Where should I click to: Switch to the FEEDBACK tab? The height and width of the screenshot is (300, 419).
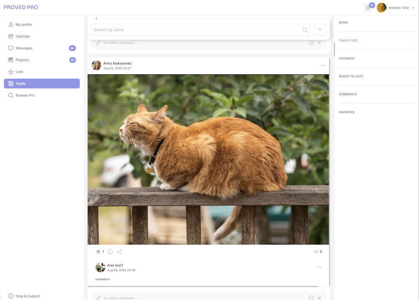(x=347, y=58)
